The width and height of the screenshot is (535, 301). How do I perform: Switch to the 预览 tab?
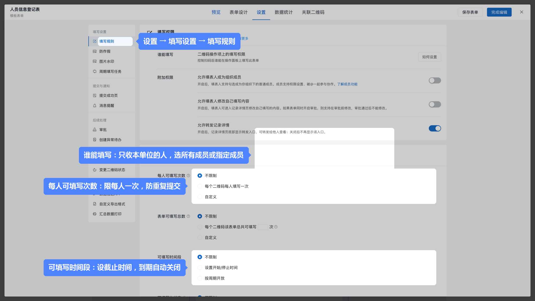(x=216, y=12)
